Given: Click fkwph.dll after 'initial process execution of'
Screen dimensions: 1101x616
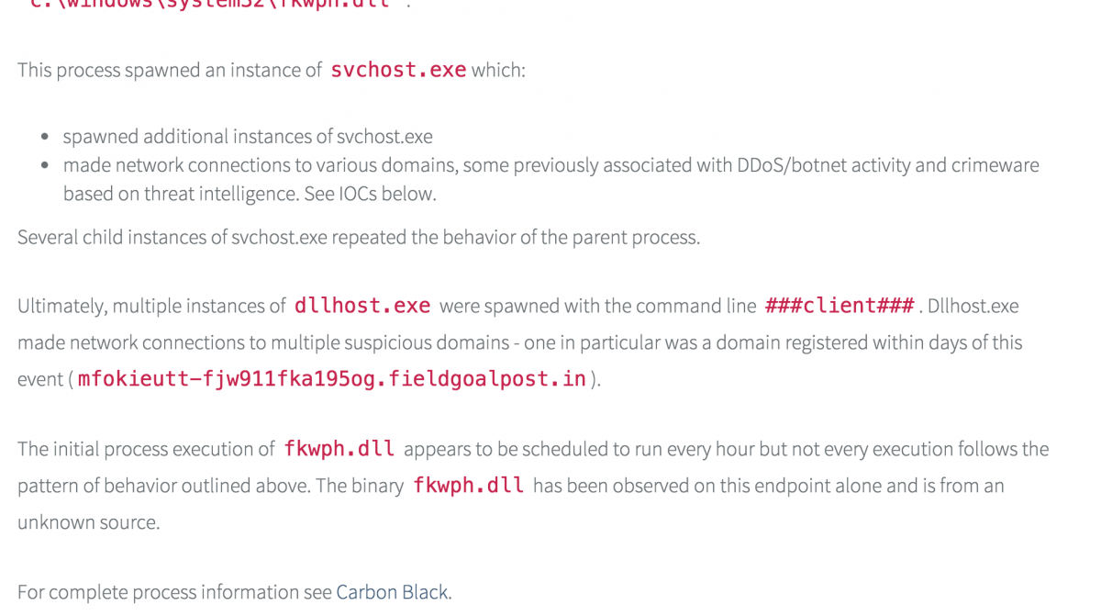Looking at the screenshot, I should (x=339, y=449).
